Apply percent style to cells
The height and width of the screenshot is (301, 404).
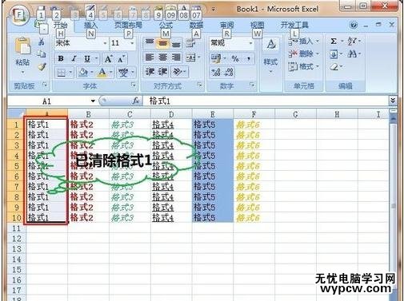pos(235,58)
